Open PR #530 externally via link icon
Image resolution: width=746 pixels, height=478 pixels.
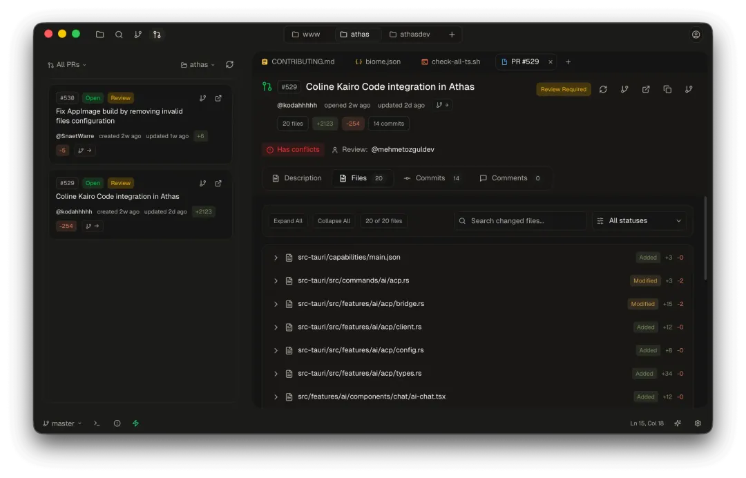(x=218, y=98)
